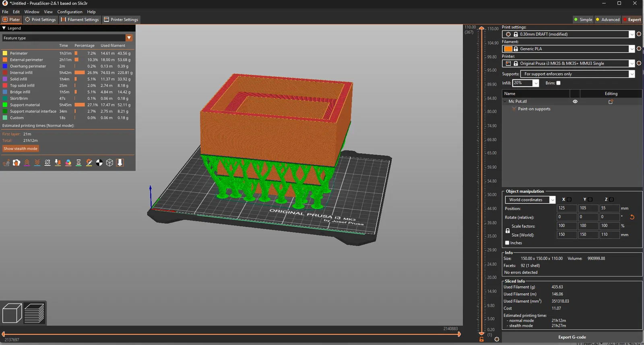Switch to Simple mode

[583, 19]
